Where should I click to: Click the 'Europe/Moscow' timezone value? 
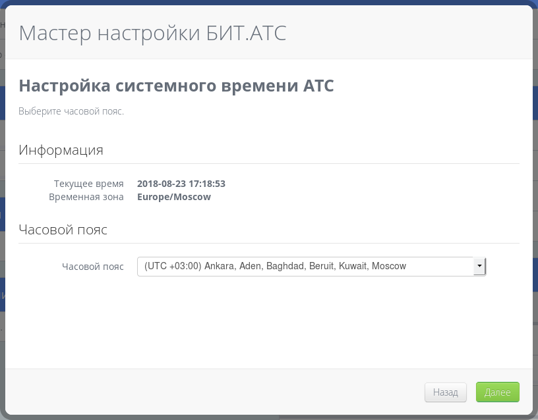[x=174, y=197]
